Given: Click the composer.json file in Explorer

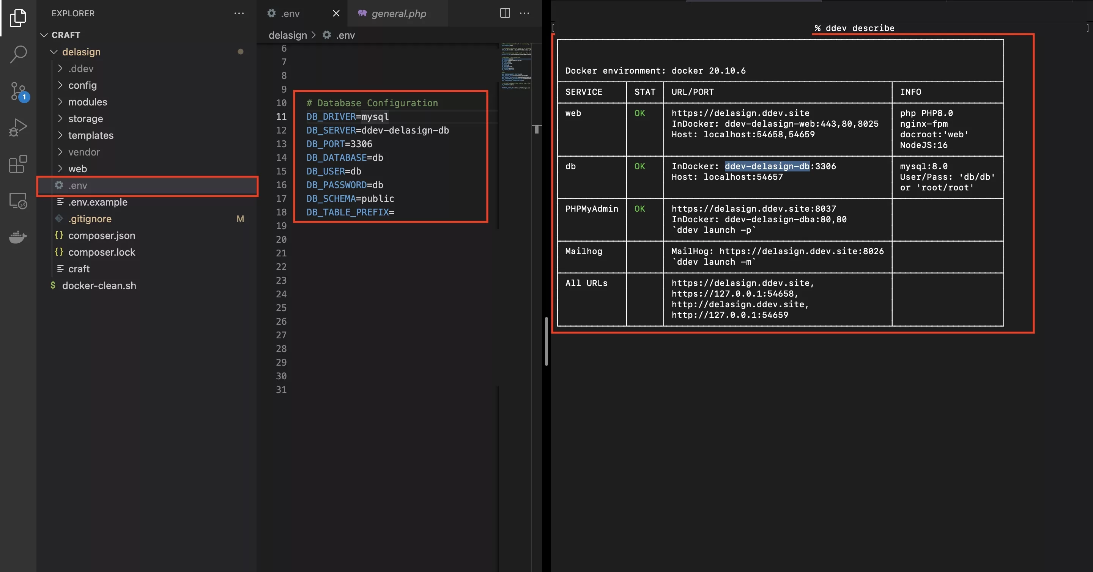Looking at the screenshot, I should 101,235.
